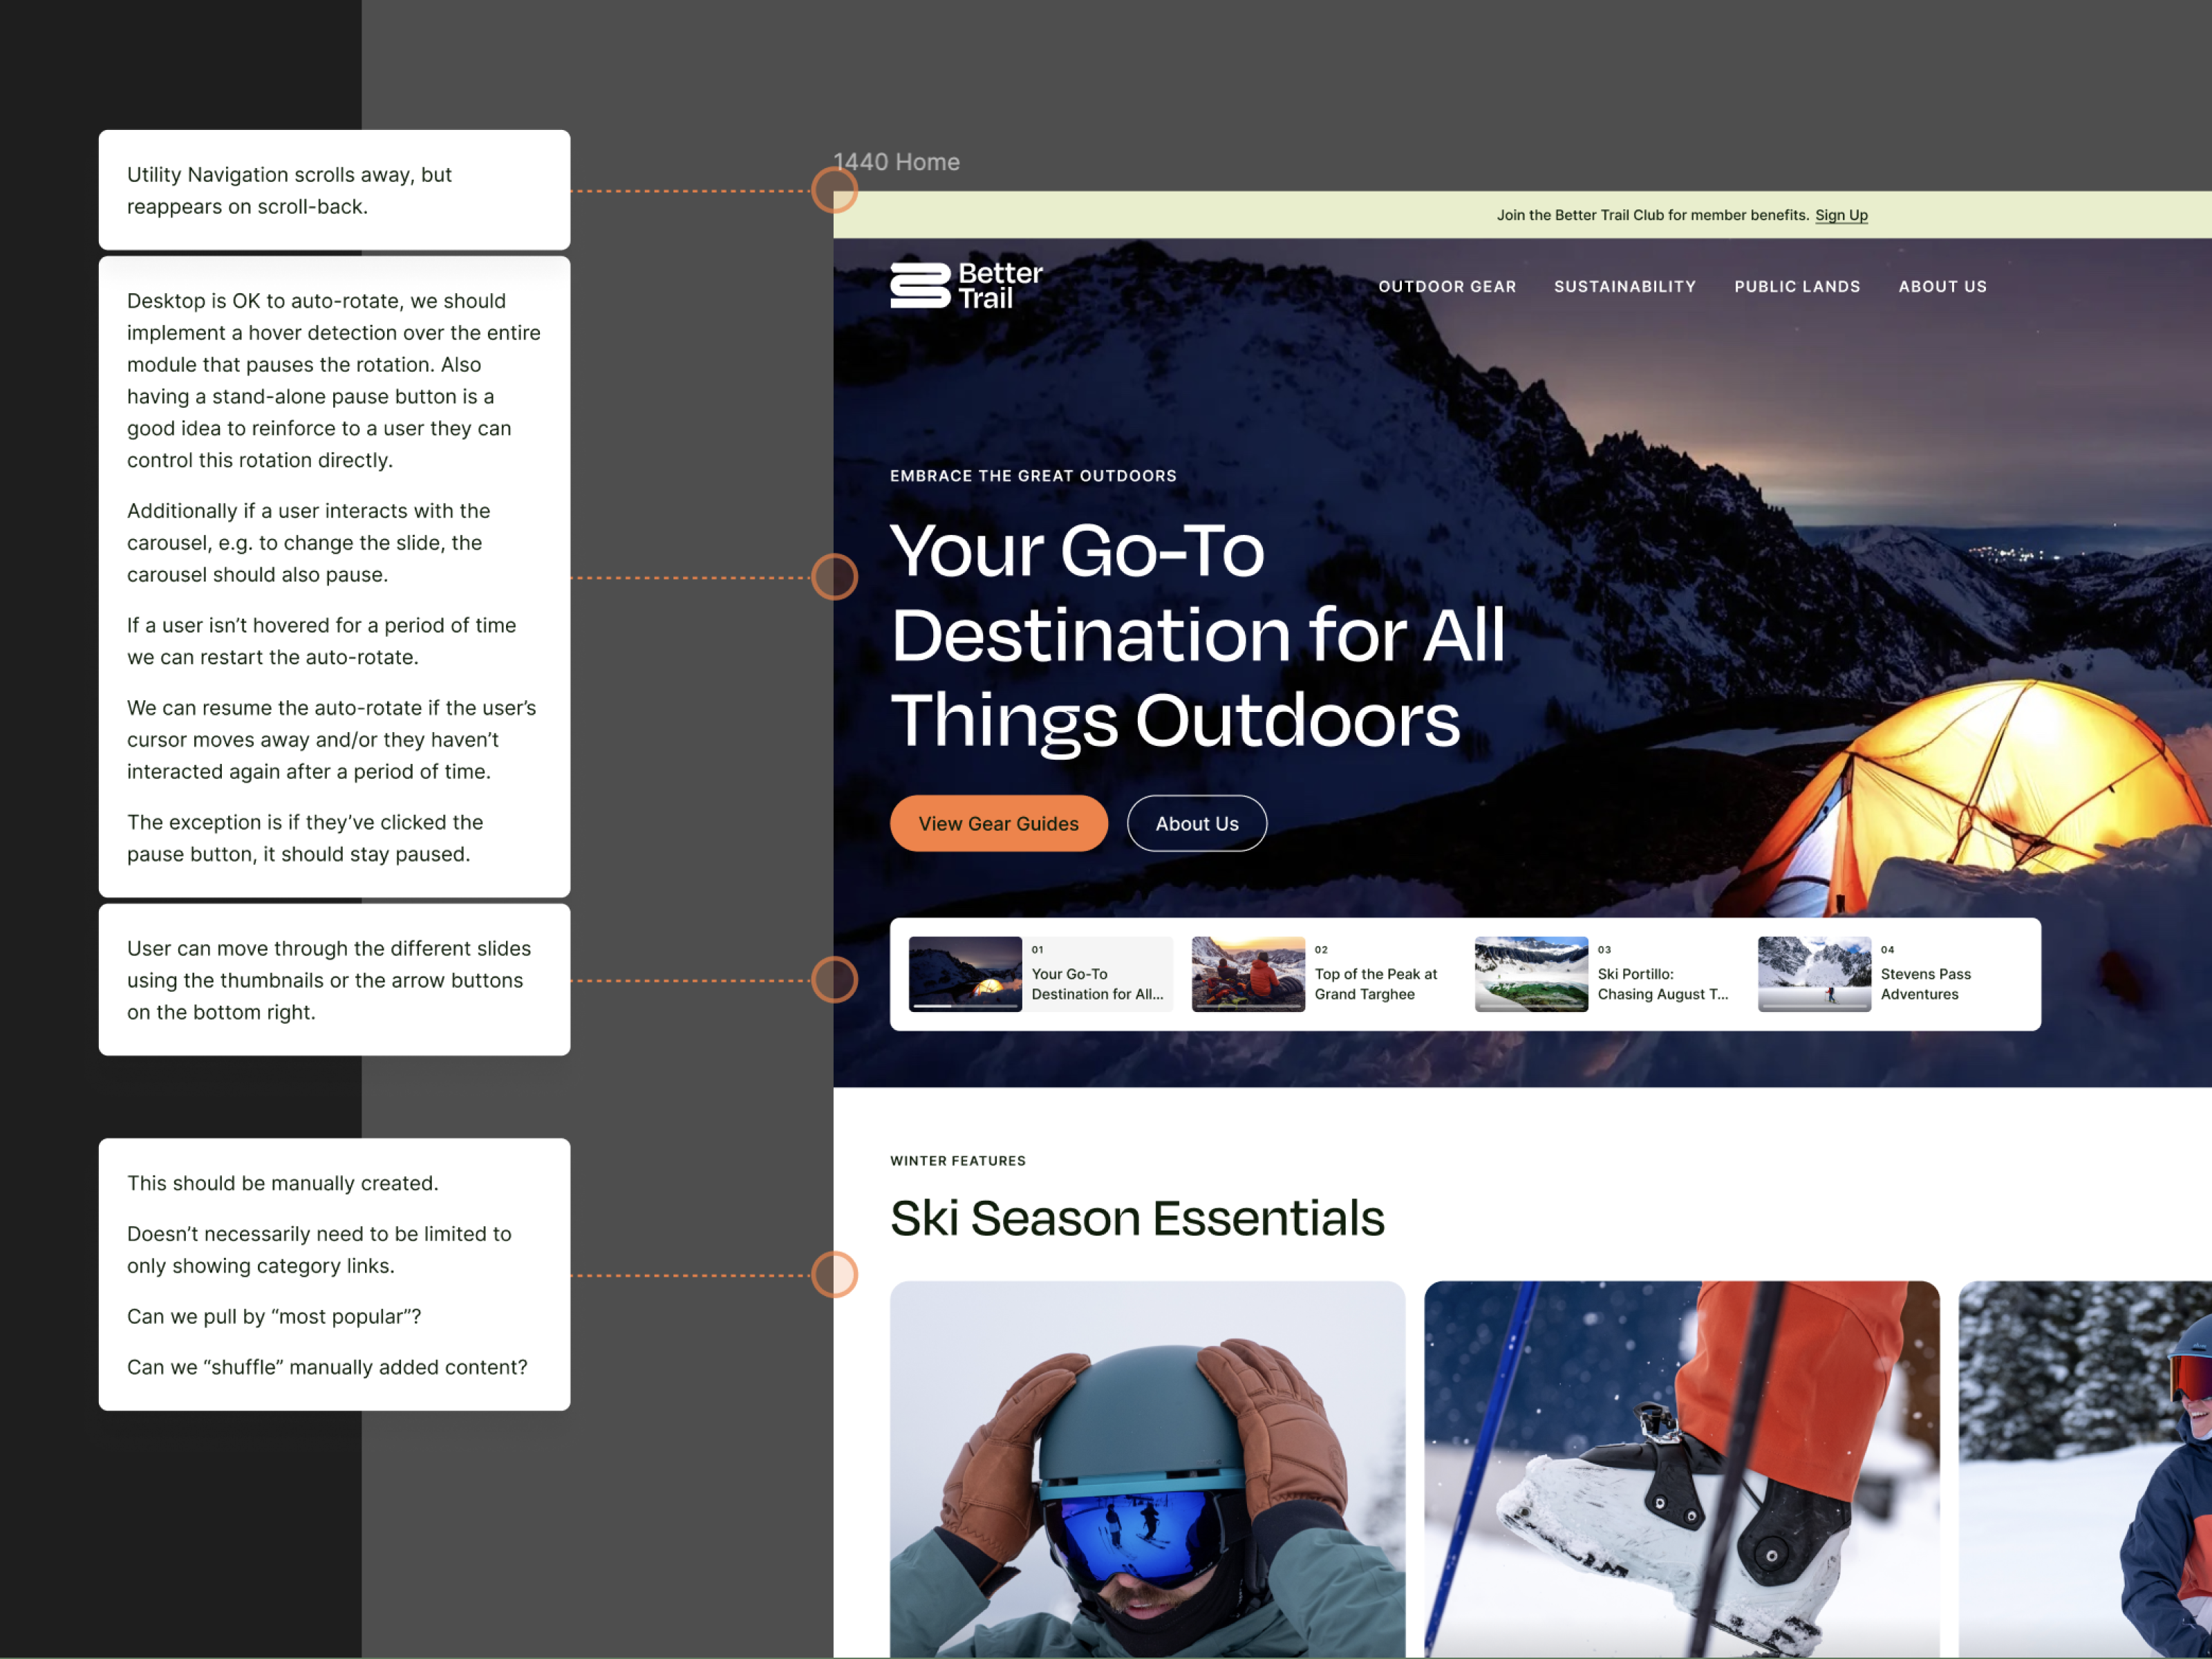Click annotation marker beside Utility Navigation note
The width and height of the screenshot is (2212, 1659).
click(x=834, y=190)
